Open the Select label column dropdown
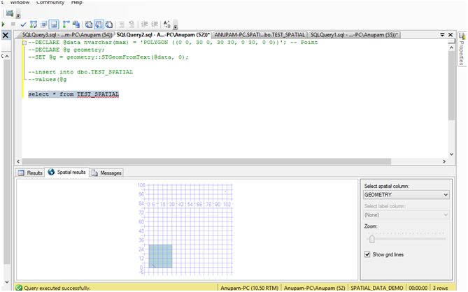This screenshot has width=468, height=292. point(407,214)
